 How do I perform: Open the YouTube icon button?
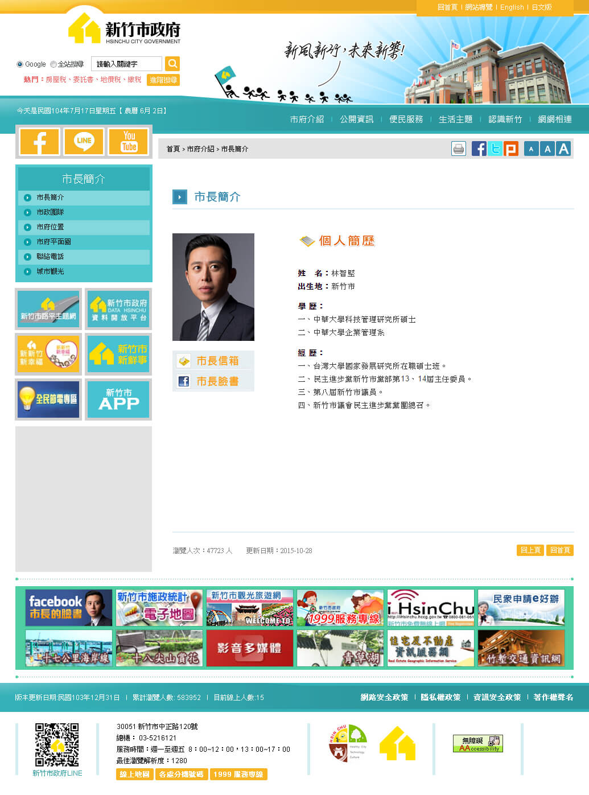pyautogui.click(x=129, y=142)
